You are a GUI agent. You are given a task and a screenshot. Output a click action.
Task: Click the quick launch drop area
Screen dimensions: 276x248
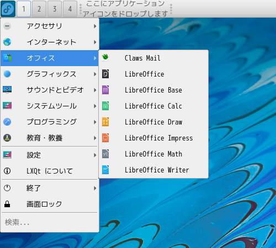coord(125,9)
